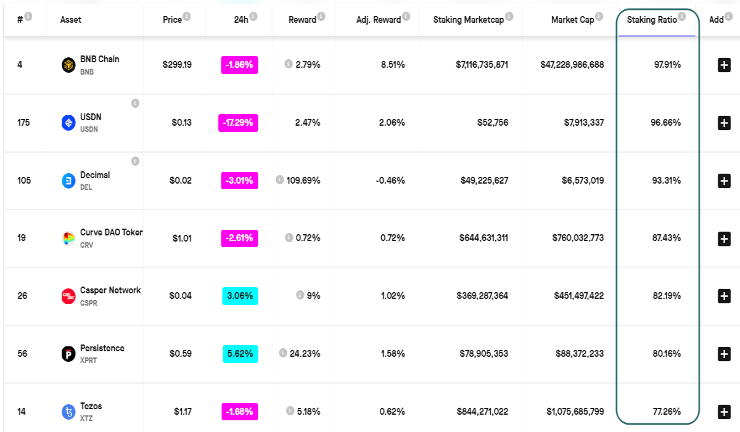Click info icon next to BNB reward
Screen dimensions: 740x432
[288, 64]
